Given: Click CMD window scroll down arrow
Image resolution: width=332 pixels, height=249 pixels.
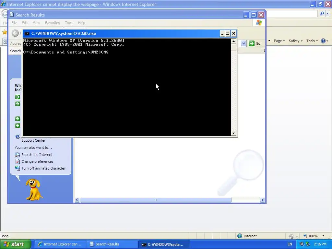Looking at the screenshot, I should click(233, 133).
